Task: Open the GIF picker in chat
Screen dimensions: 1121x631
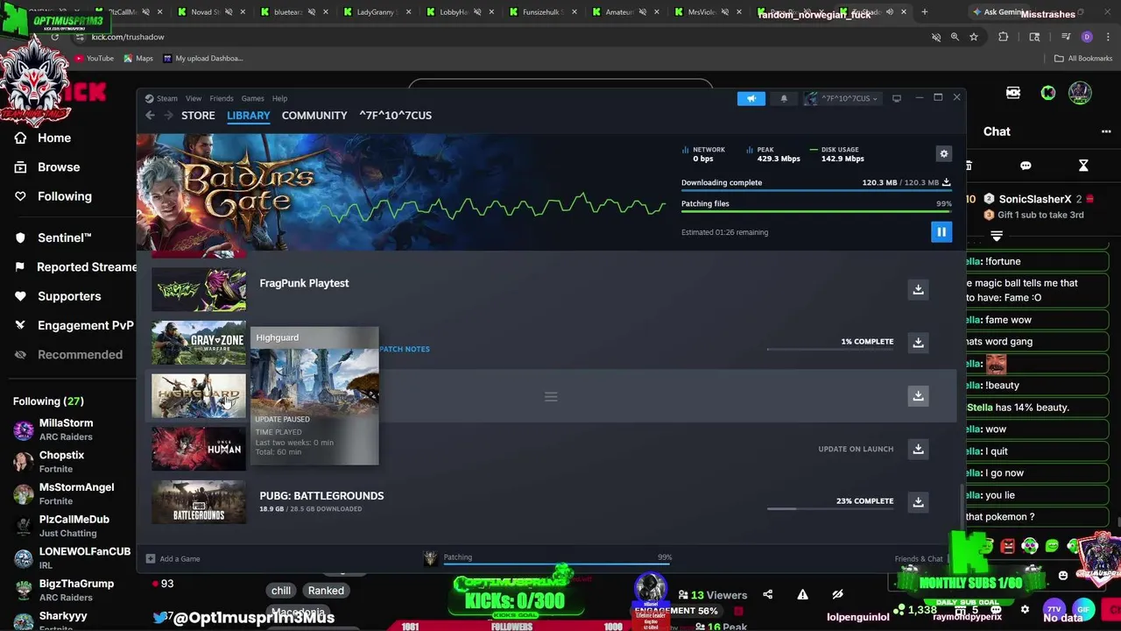Action: tap(1083, 609)
